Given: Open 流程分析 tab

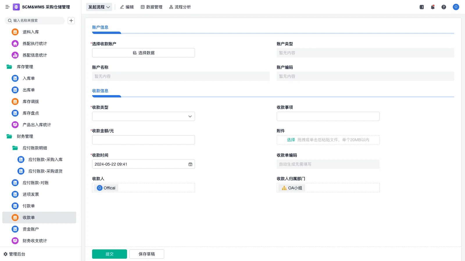Looking at the screenshot, I should point(180,7).
